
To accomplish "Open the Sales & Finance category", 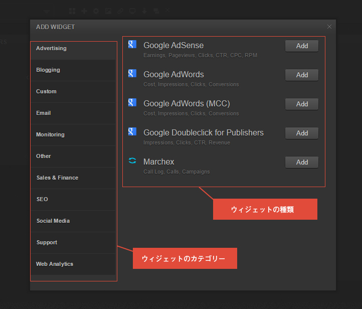I will point(73,178).
